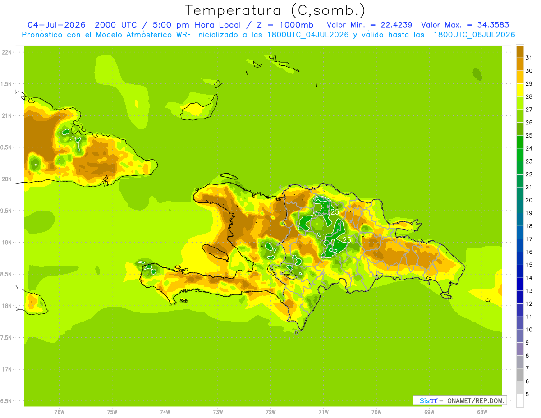The width and height of the screenshot is (541, 418).
Task: Click legend value '28'
Action: click(529, 96)
